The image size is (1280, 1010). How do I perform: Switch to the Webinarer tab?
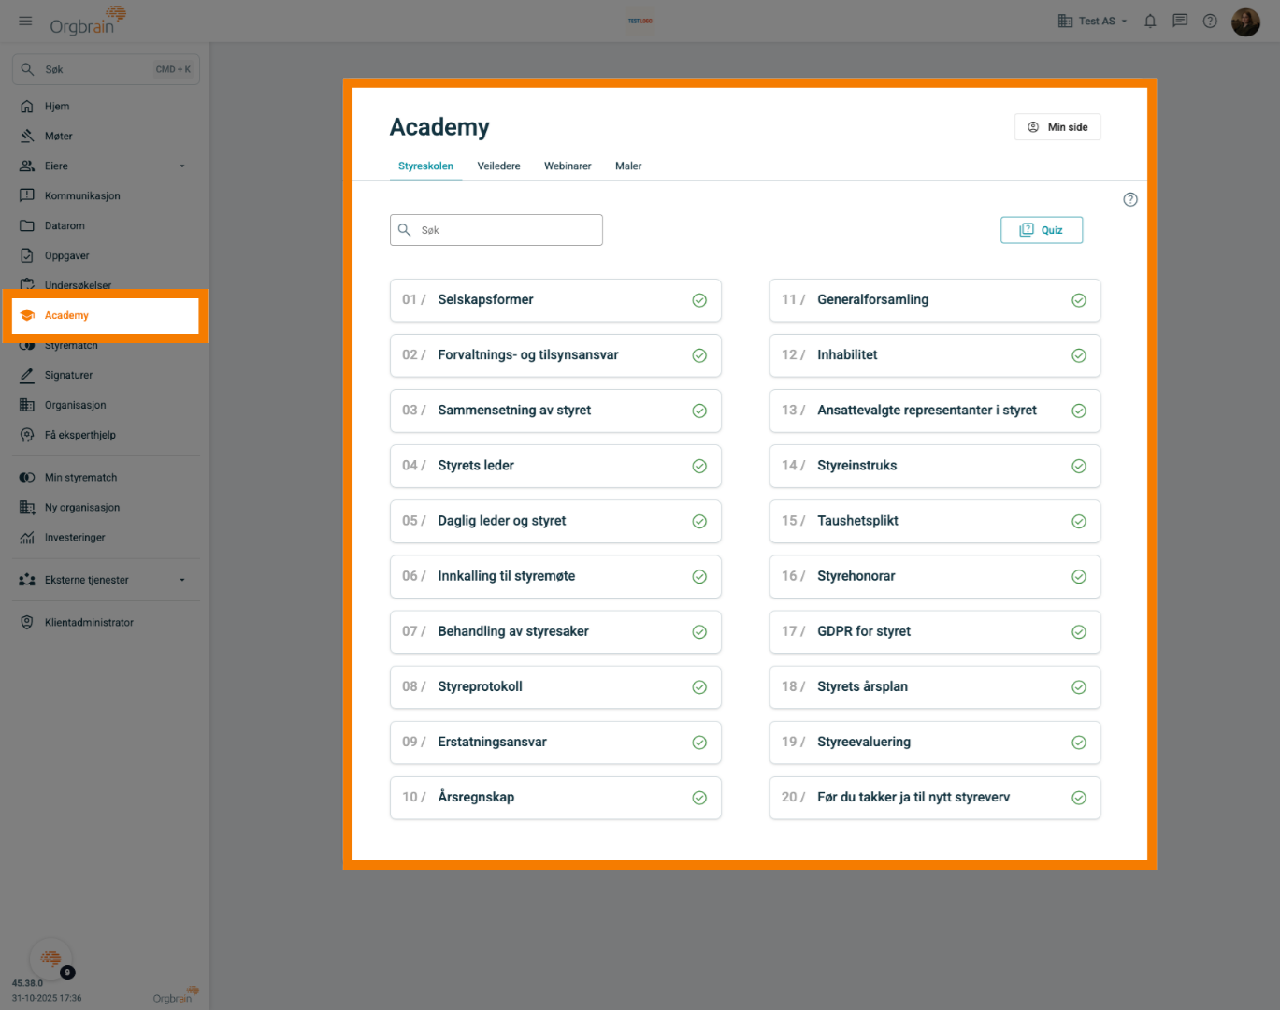(568, 166)
